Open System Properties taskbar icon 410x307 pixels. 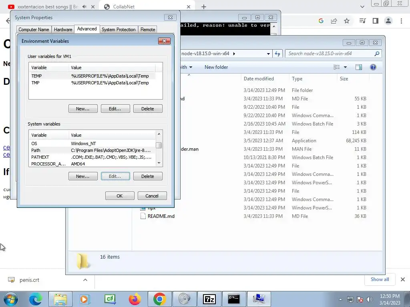[259, 299]
